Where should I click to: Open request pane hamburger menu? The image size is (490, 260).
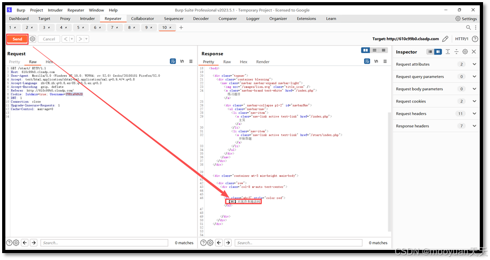191,61
